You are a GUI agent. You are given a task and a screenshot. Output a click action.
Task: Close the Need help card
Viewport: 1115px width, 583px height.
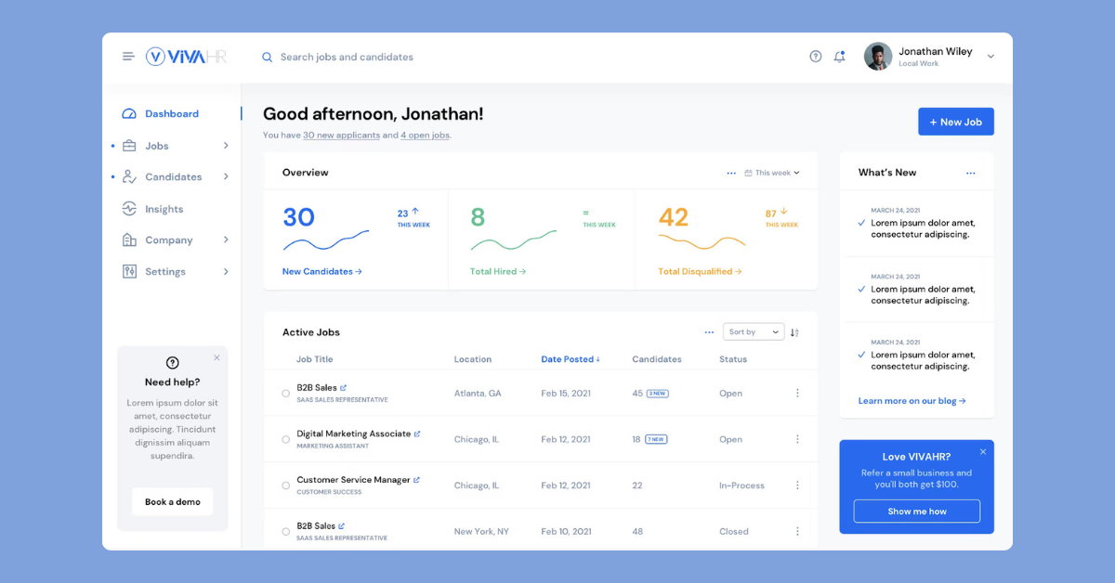point(216,357)
